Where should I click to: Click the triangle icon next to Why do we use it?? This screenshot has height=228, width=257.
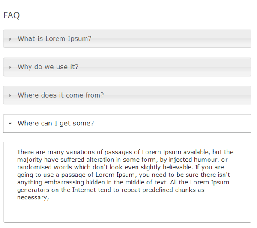(10, 67)
